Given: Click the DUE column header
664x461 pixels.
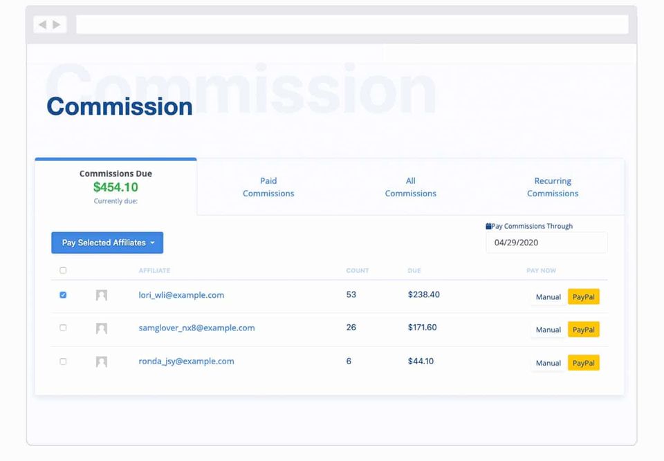Looking at the screenshot, I should click(x=414, y=270).
